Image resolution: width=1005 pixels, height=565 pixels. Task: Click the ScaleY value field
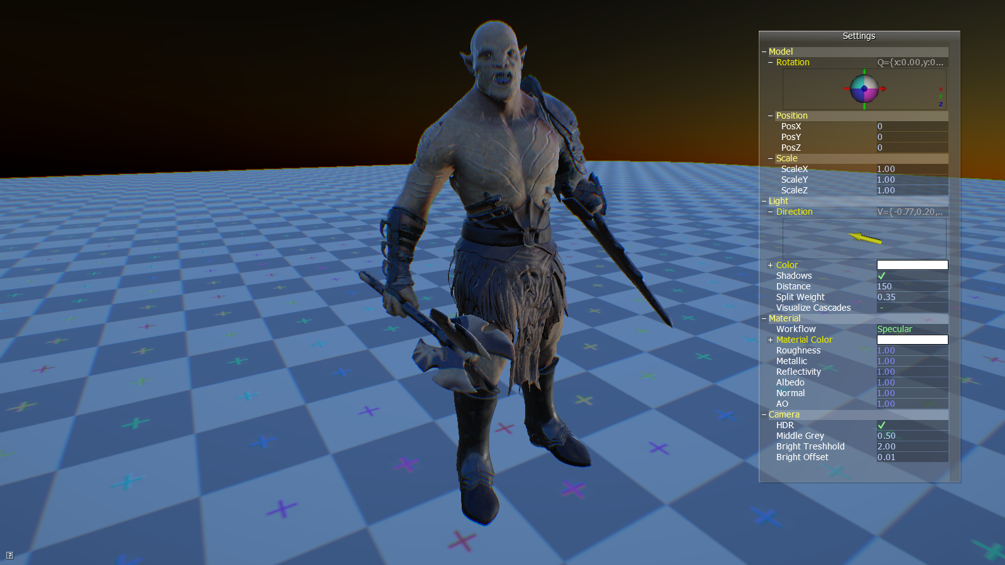pos(913,180)
